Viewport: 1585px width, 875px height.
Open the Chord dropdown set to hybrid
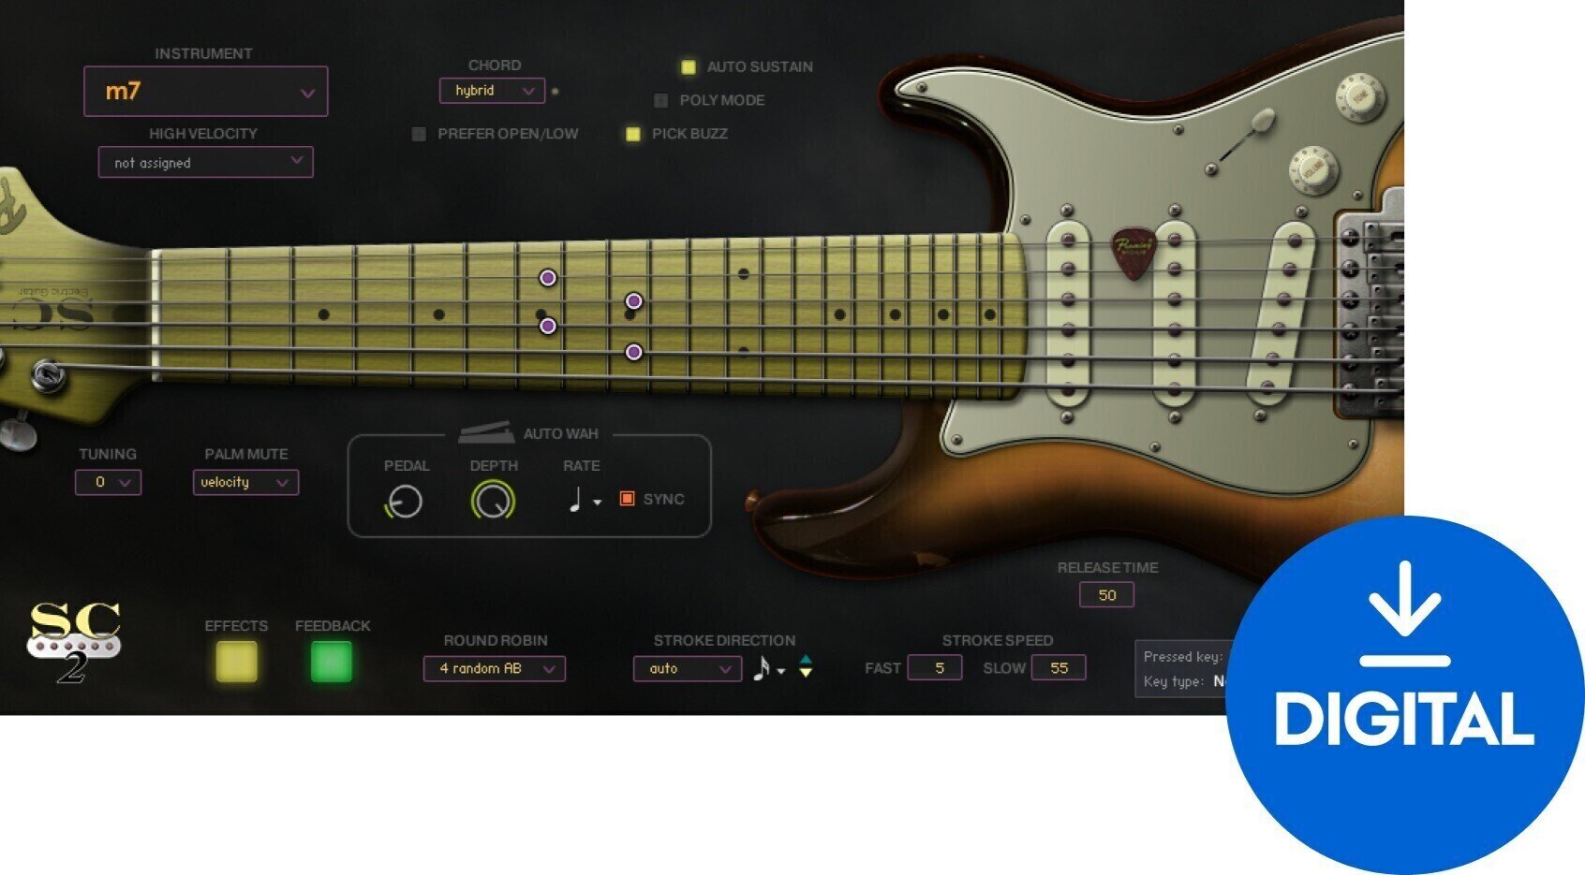click(x=492, y=91)
